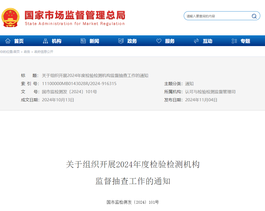Click the newspaper icon beside 新闻
265x211 pixels.
[x=83, y=41]
